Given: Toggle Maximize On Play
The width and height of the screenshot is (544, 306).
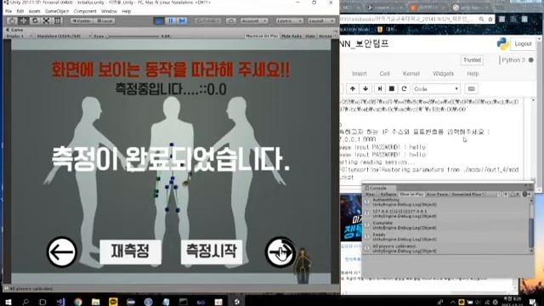Looking at the screenshot, I should coord(262,36).
